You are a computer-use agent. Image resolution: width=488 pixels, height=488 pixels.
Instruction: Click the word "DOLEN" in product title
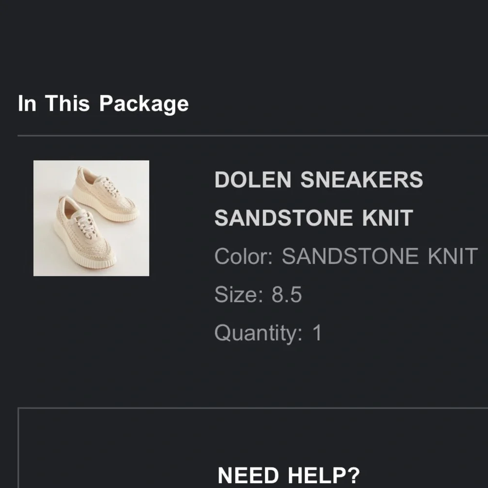coord(253,180)
